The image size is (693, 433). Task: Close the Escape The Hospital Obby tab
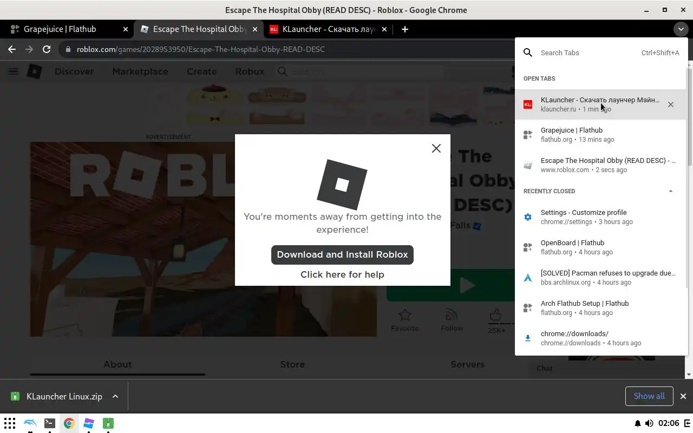[255, 29]
